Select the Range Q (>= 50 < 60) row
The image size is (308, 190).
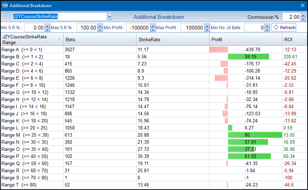(154, 163)
